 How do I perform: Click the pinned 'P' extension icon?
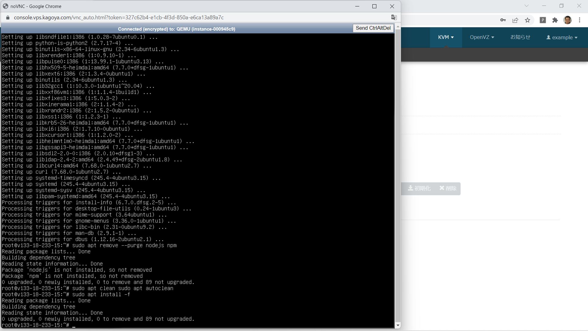tap(543, 20)
